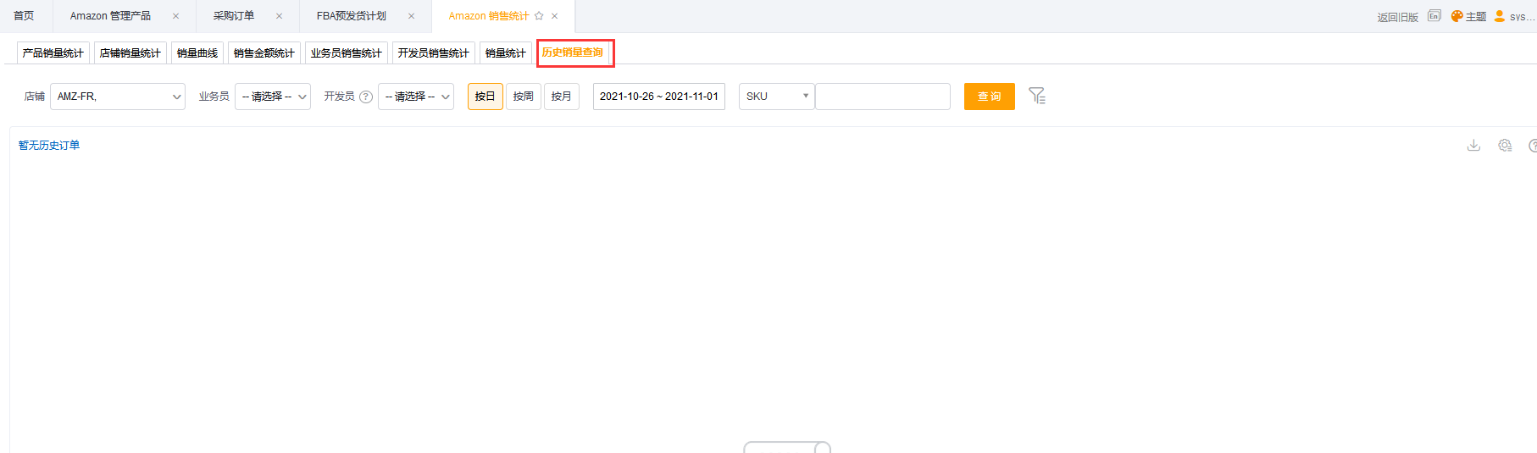Click the 返回旧版 link

click(x=1397, y=17)
